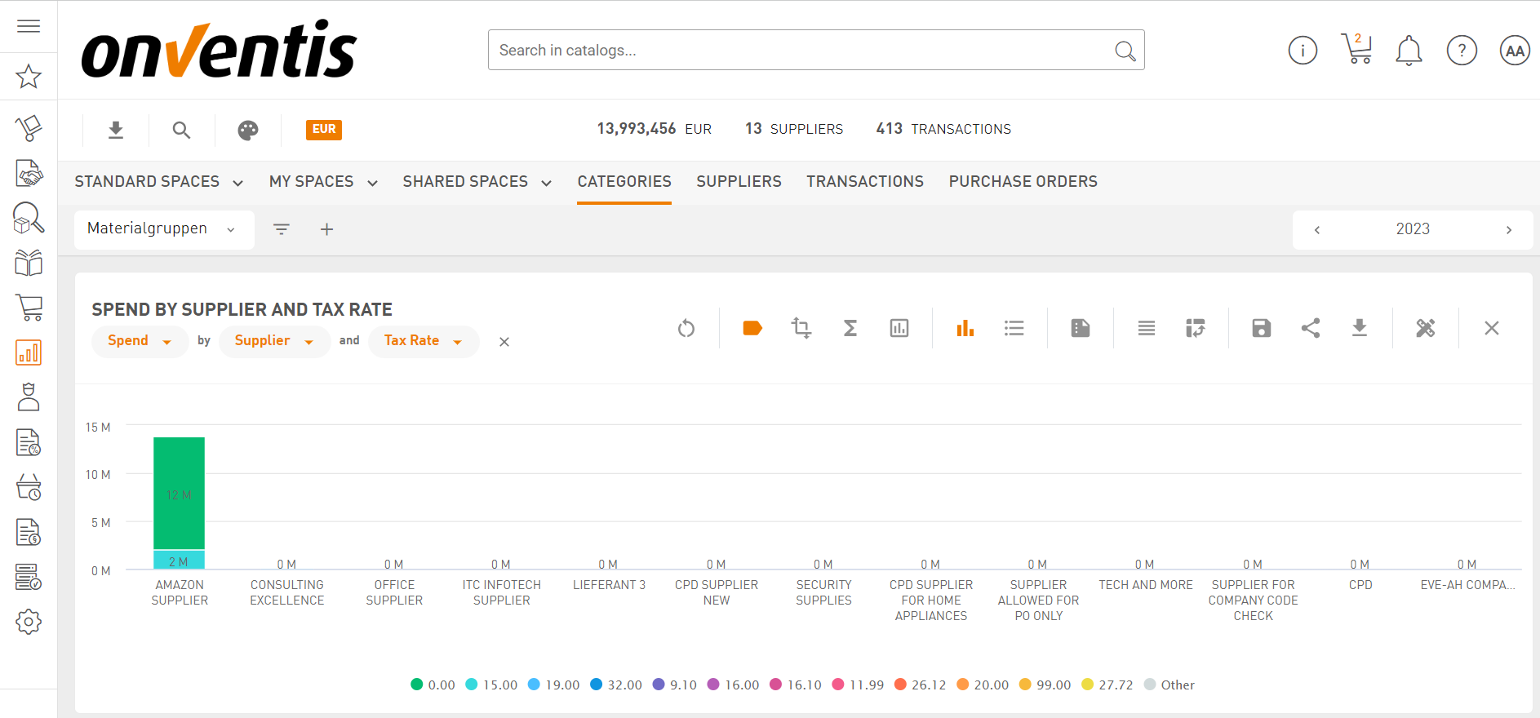Expand the Materialgruppen dropdown
The image size is (1540, 718).
tap(162, 229)
